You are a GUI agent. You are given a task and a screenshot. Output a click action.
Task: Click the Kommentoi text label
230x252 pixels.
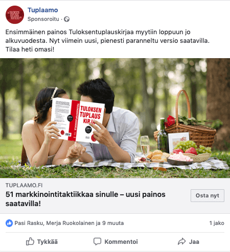pos(121,242)
